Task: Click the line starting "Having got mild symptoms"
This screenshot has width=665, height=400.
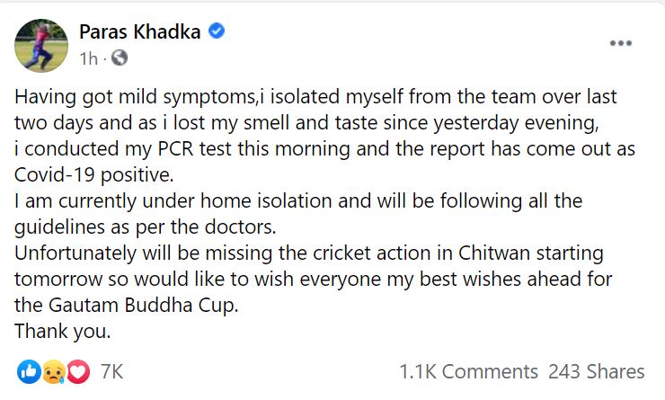Action: (x=315, y=97)
